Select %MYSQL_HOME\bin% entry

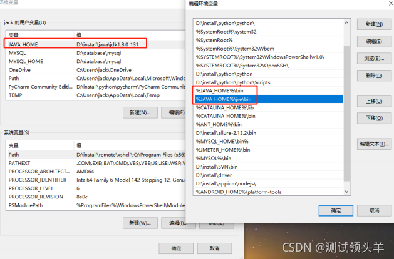(269, 142)
